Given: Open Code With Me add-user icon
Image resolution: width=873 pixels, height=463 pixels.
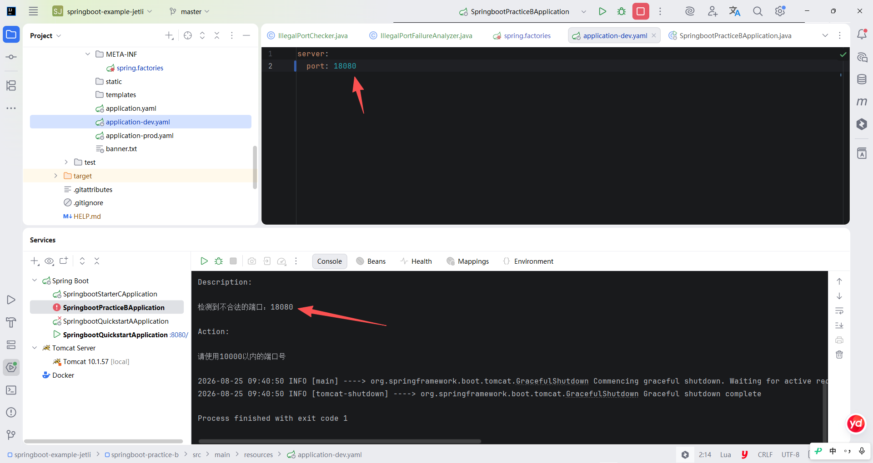Looking at the screenshot, I should click(712, 11).
